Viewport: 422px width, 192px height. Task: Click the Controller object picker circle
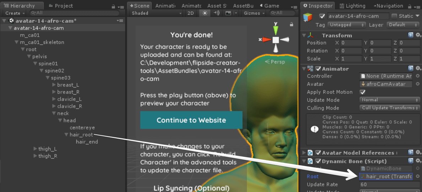417,76
